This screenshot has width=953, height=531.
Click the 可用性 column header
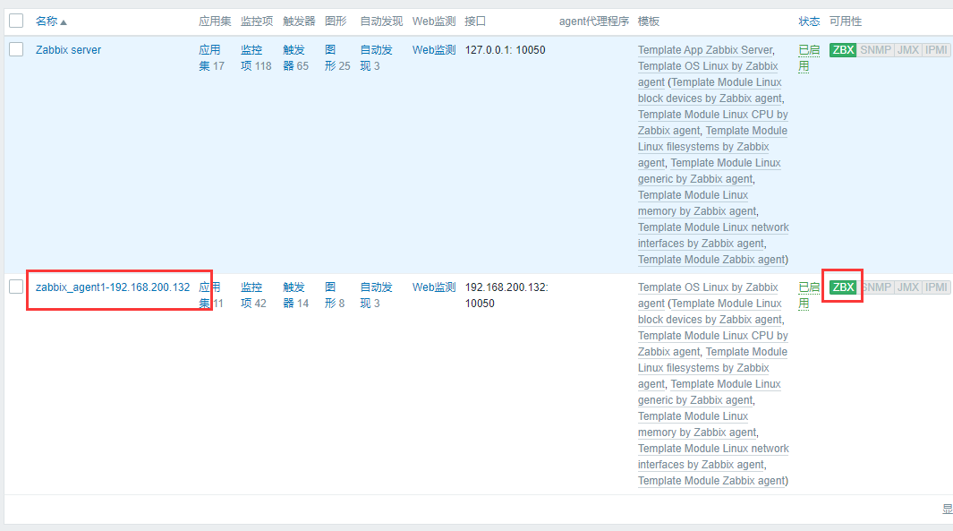tap(846, 21)
